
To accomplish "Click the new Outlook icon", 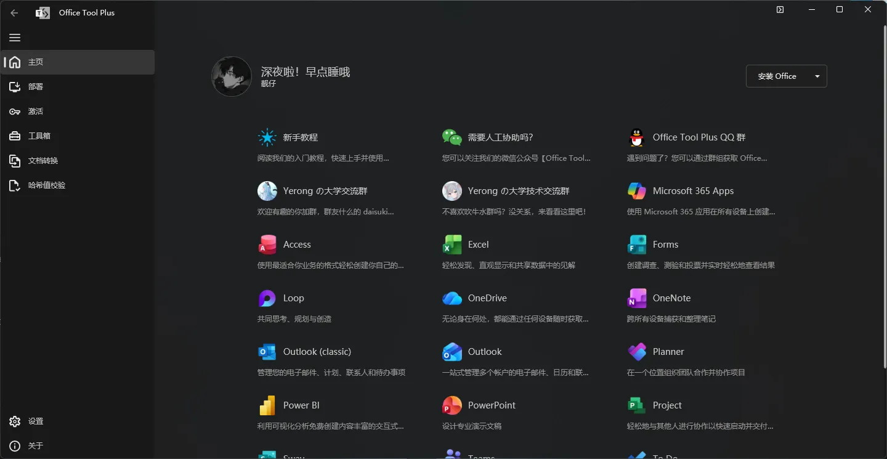I will (x=452, y=352).
